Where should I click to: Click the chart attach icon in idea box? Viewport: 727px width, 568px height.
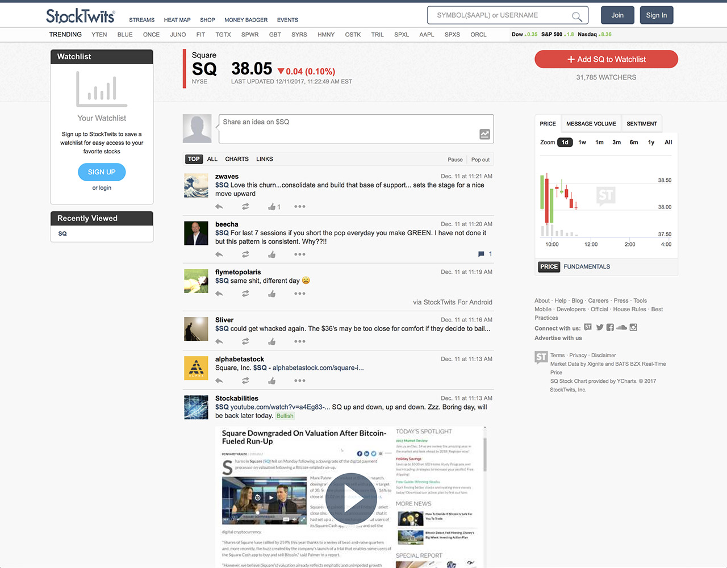pyautogui.click(x=484, y=134)
